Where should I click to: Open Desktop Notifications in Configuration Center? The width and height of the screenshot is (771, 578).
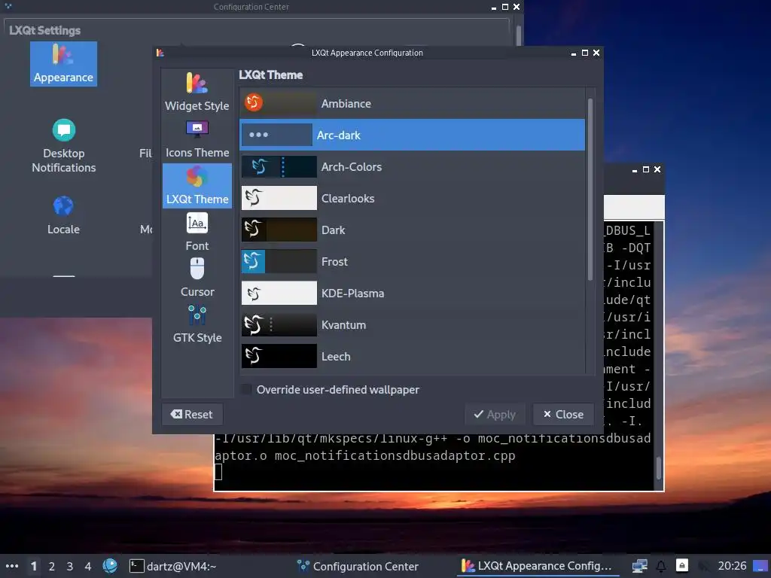pyautogui.click(x=63, y=146)
